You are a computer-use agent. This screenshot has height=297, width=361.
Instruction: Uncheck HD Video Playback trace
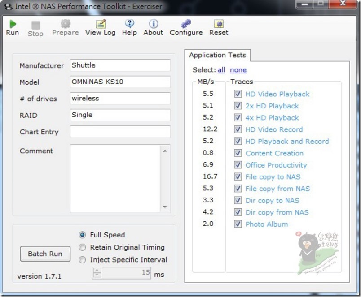[x=238, y=94]
